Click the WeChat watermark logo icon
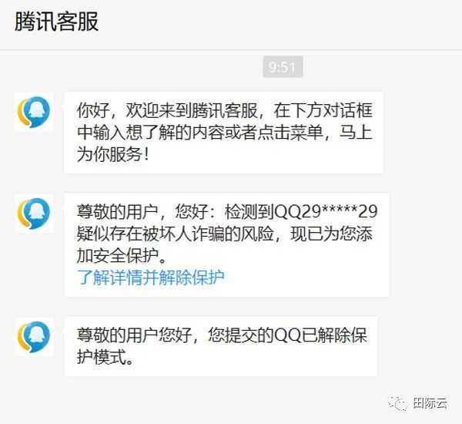This screenshot has width=462, height=424. 398,403
